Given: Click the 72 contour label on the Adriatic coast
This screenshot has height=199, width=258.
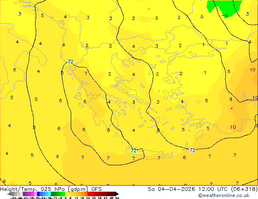Looking at the screenshot, I should pos(70,62).
